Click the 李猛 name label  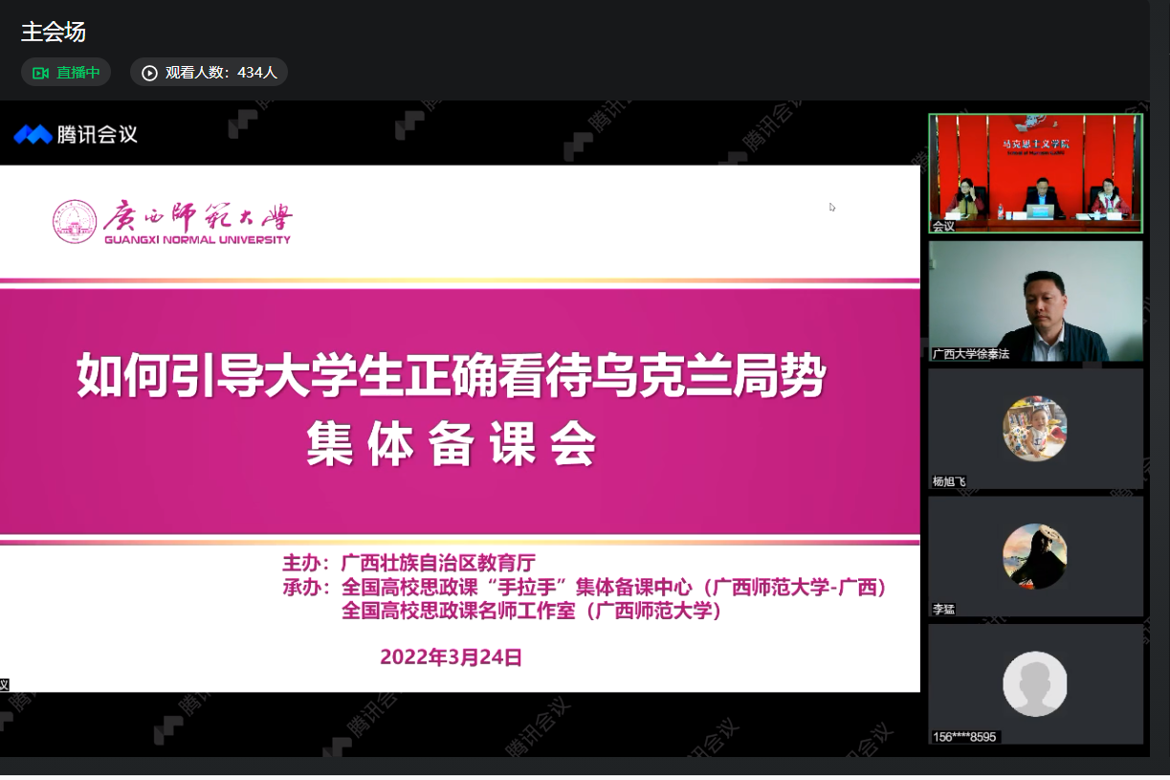943,610
